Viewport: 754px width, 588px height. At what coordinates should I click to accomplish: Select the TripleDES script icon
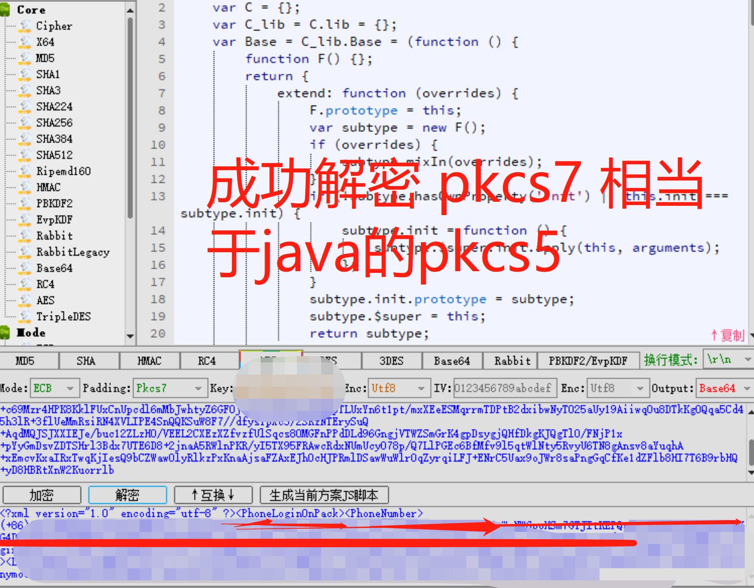[x=25, y=316]
